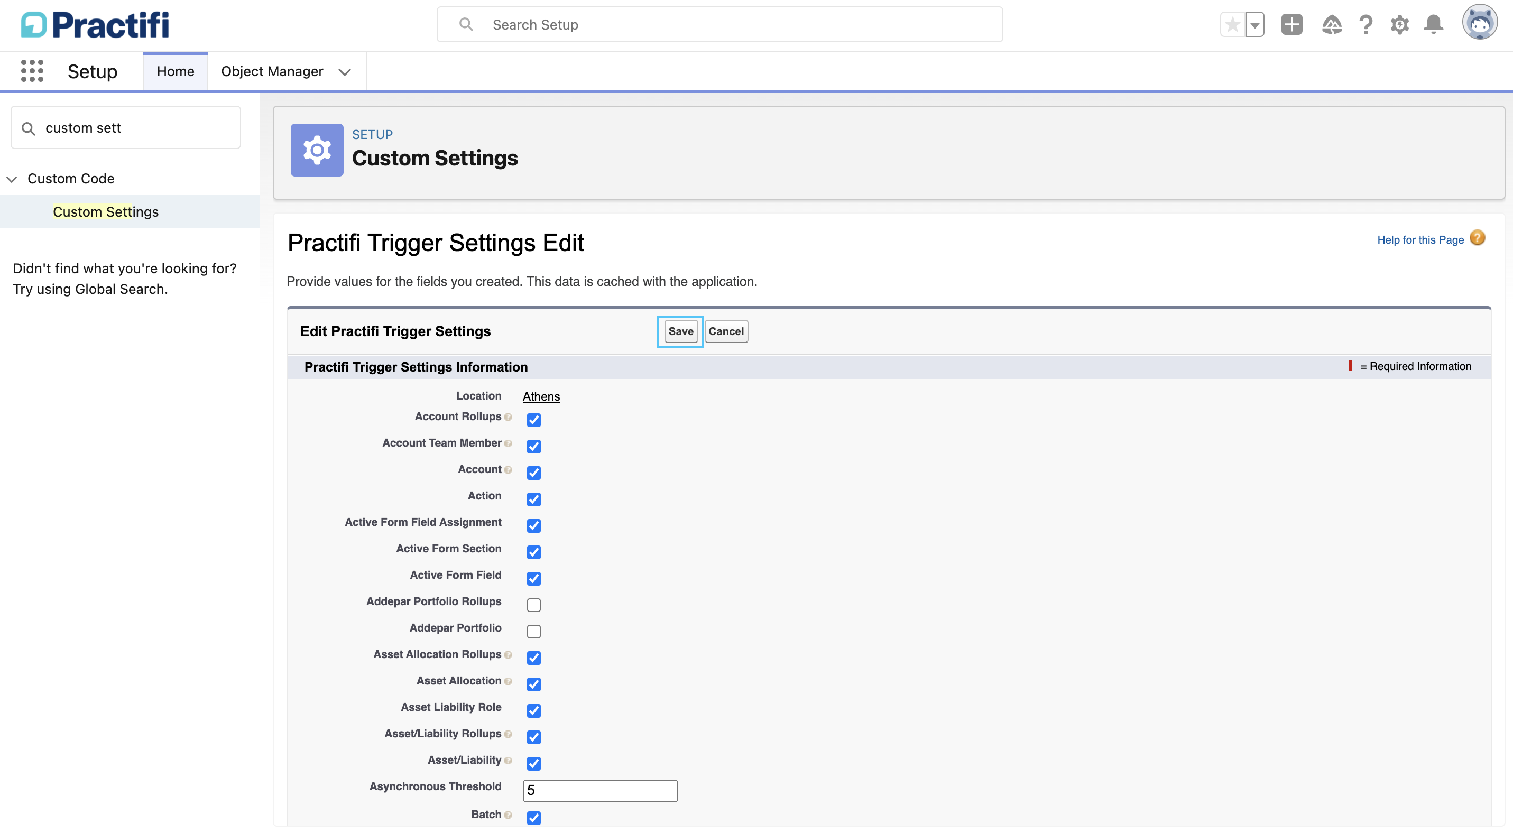Image resolution: width=1513 pixels, height=833 pixels.
Task: Open the App Launcher grid icon
Action: coord(32,71)
